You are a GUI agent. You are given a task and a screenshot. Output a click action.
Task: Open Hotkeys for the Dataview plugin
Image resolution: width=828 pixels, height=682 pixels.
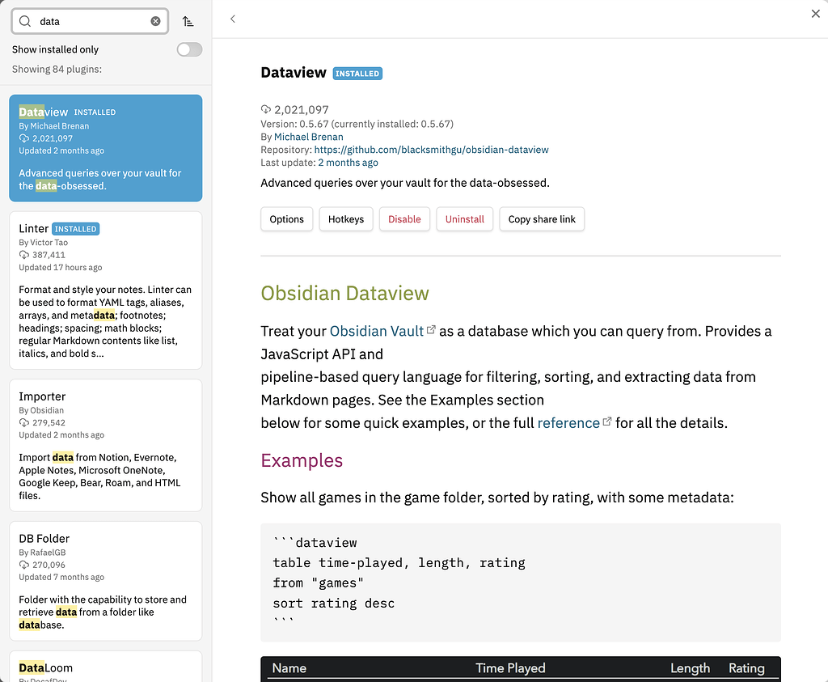click(x=345, y=218)
